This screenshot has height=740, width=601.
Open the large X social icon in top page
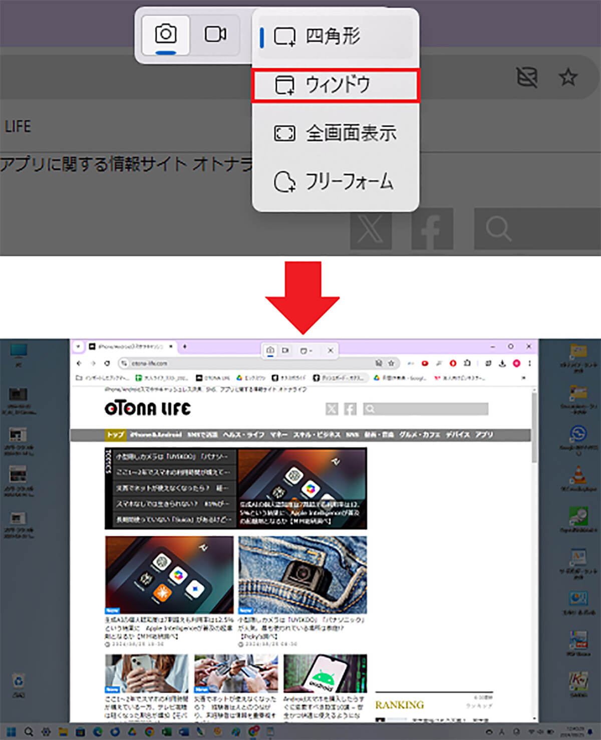[x=371, y=228]
